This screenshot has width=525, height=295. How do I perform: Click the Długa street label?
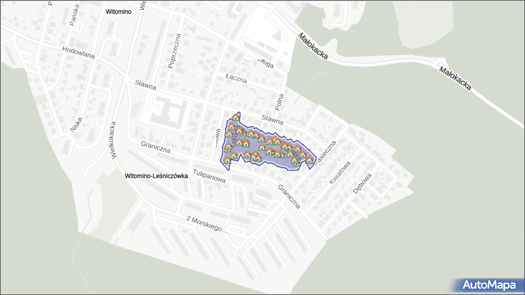tap(266, 62)
